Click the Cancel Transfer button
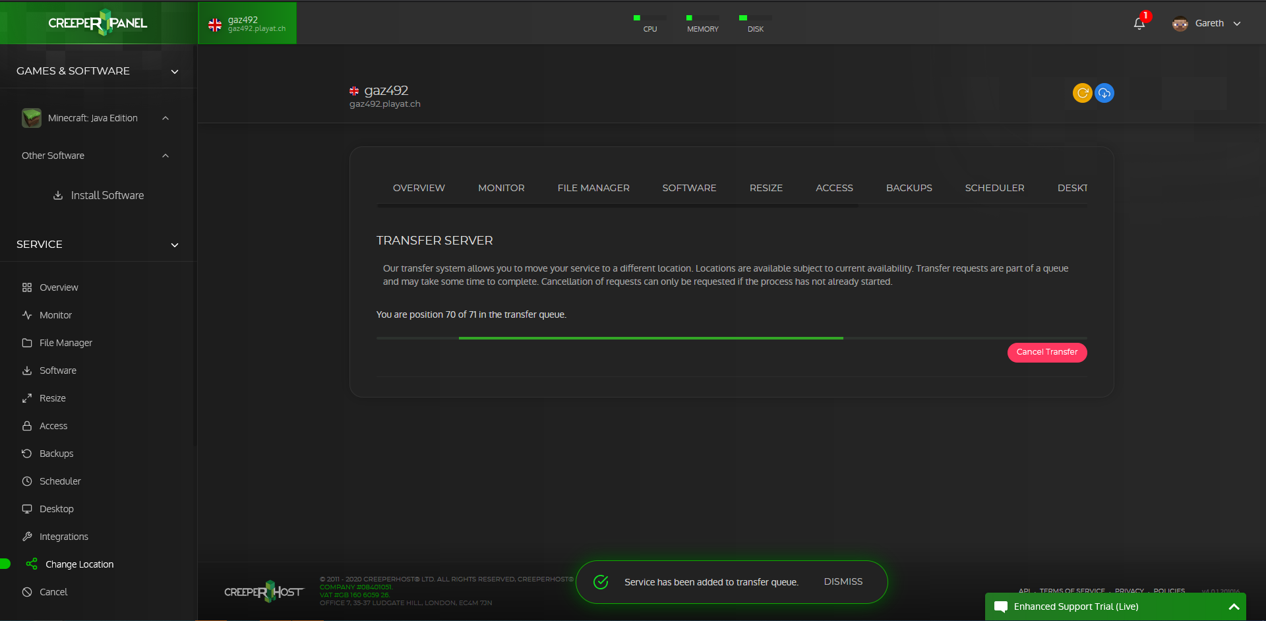This screenshot has width=1266, height=621. tap(1047, 352)
